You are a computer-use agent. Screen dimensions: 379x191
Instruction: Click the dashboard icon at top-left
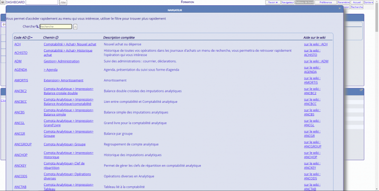pyautogui.click(x=2, y=2)
